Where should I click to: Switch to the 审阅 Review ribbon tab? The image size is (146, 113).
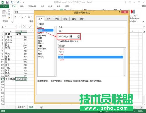(x=58, y=6)
